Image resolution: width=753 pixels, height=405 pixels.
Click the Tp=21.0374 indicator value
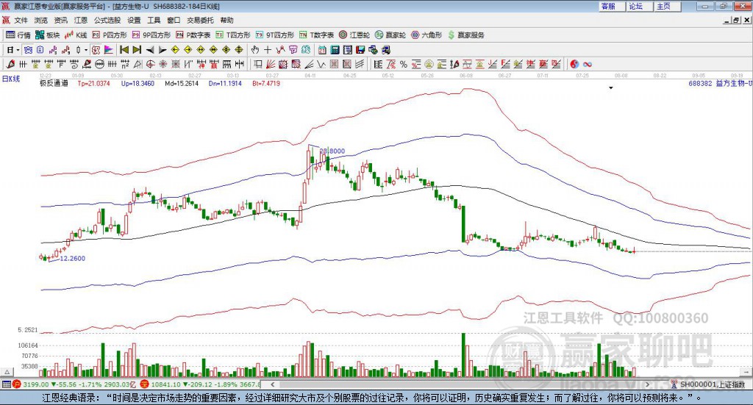pos(93,84)
